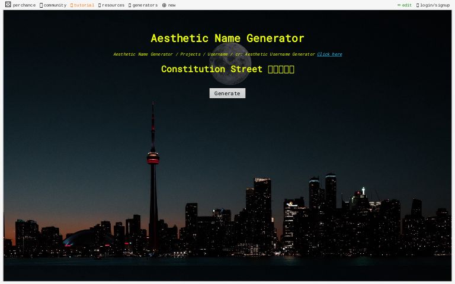455x284 pixels.
Task: Open the community menu item
Action: [x=55, y=5]
